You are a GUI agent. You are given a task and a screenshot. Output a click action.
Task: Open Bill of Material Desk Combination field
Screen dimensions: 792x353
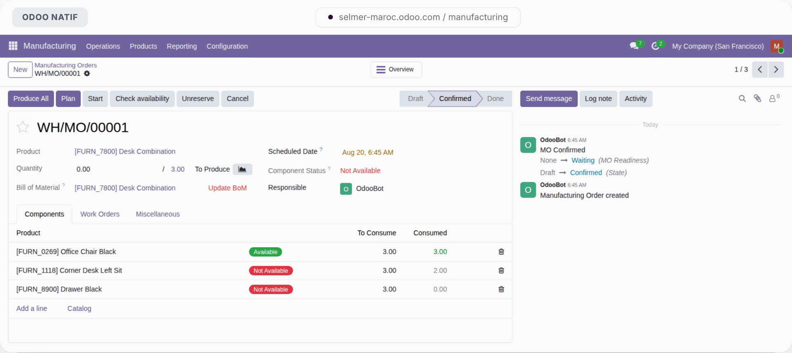(x=125, y=188)
